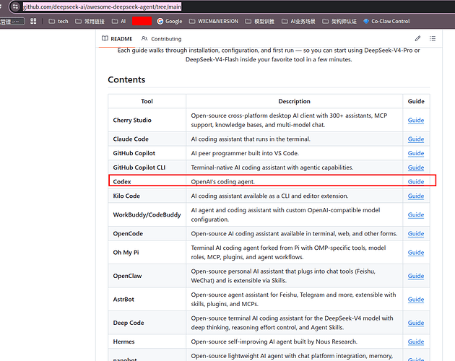Screen dimensions: 455x361
Task: Click the Claude Code tool name
Action: (x=131, y=139)
